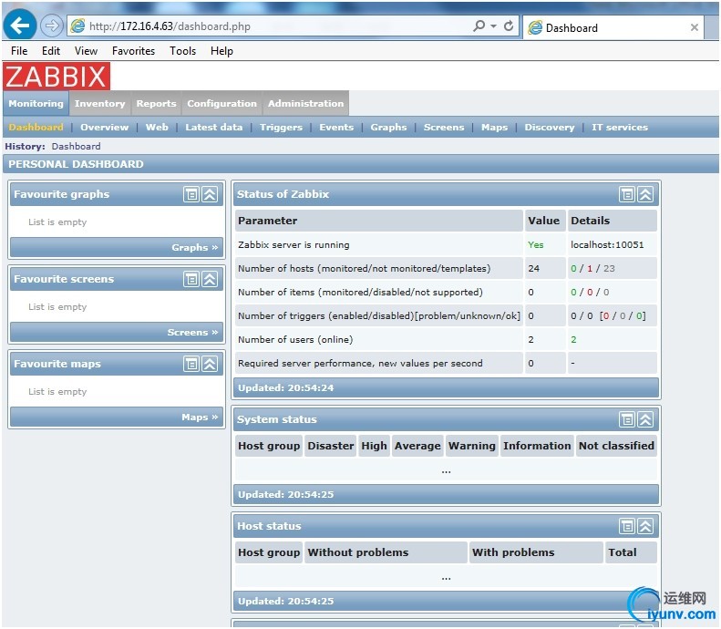
Task: Click the templates count 23
Action: [609, 269]
